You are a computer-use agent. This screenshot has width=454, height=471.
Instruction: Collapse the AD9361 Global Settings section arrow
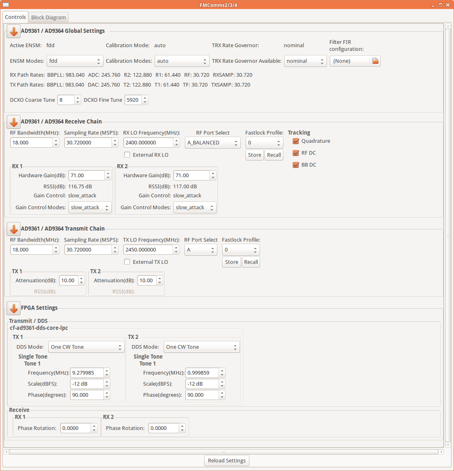click(14, 31)
